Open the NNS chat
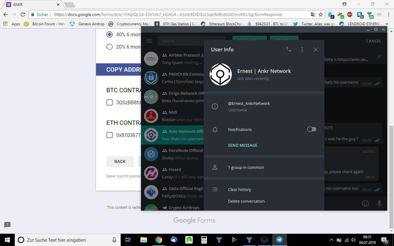Image resolution: width=394 pixels, height=246 pixels. [173, 116]
